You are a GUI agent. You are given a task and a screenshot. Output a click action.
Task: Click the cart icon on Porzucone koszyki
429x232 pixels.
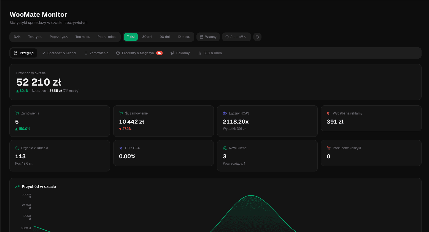(329, 148)
